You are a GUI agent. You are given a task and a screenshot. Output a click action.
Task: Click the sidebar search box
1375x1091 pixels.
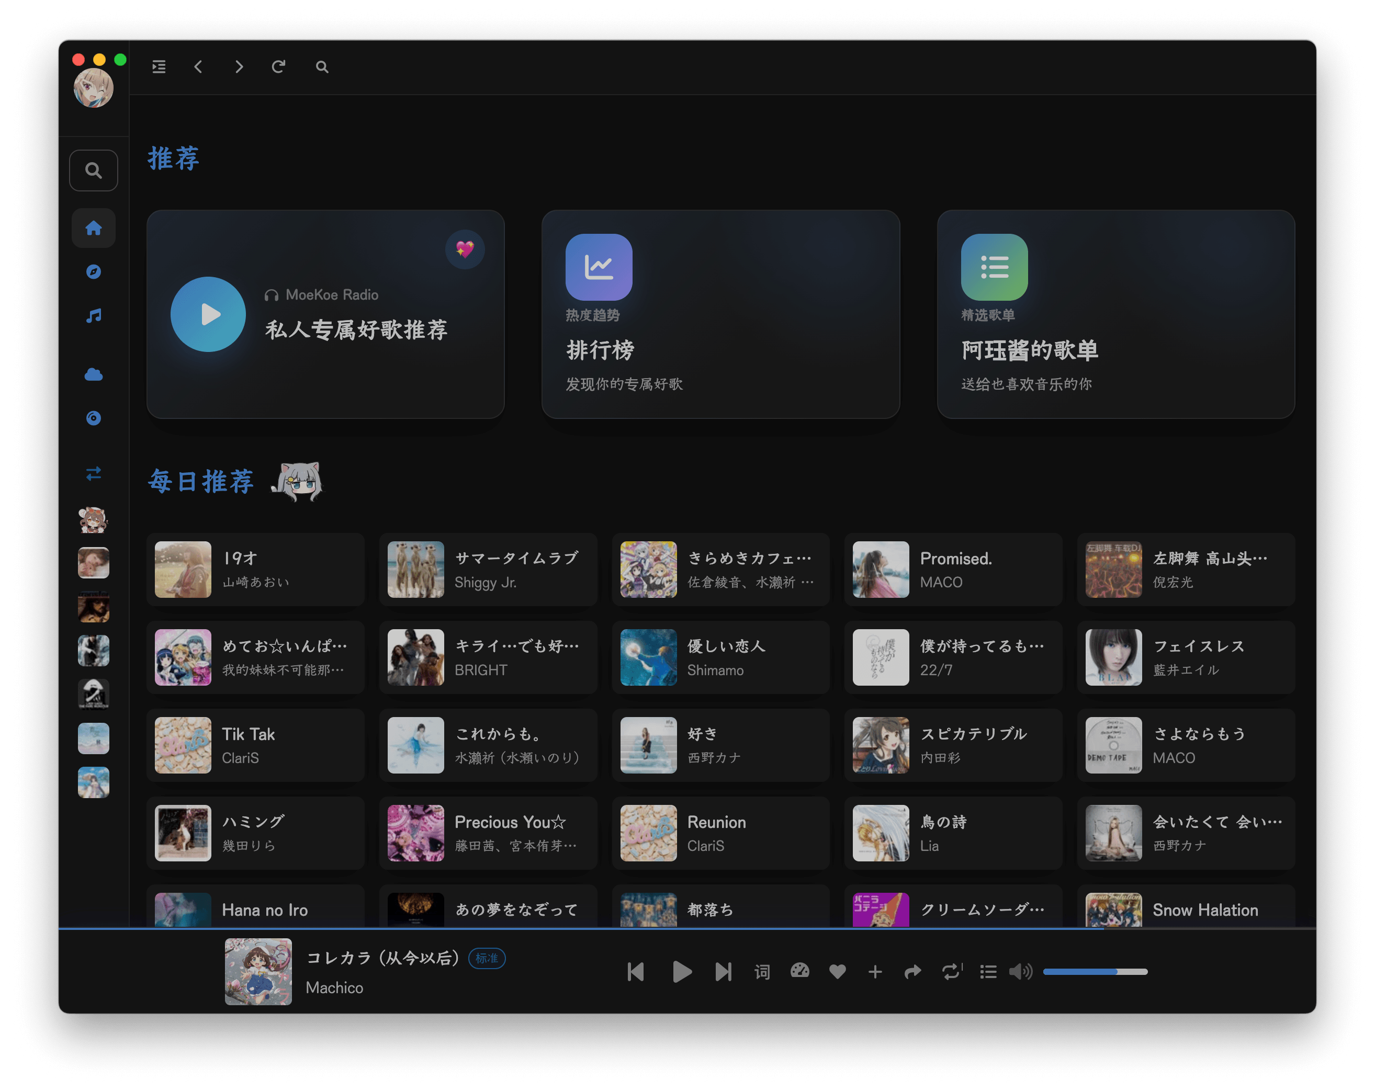click(x=94, y=171)
